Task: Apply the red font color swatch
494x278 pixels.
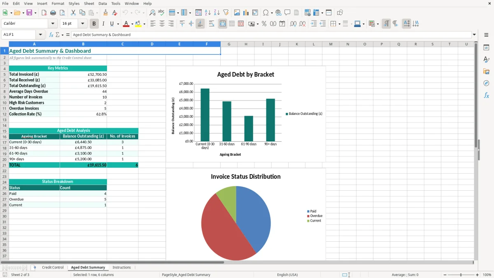Action: (x=126, y=24)
